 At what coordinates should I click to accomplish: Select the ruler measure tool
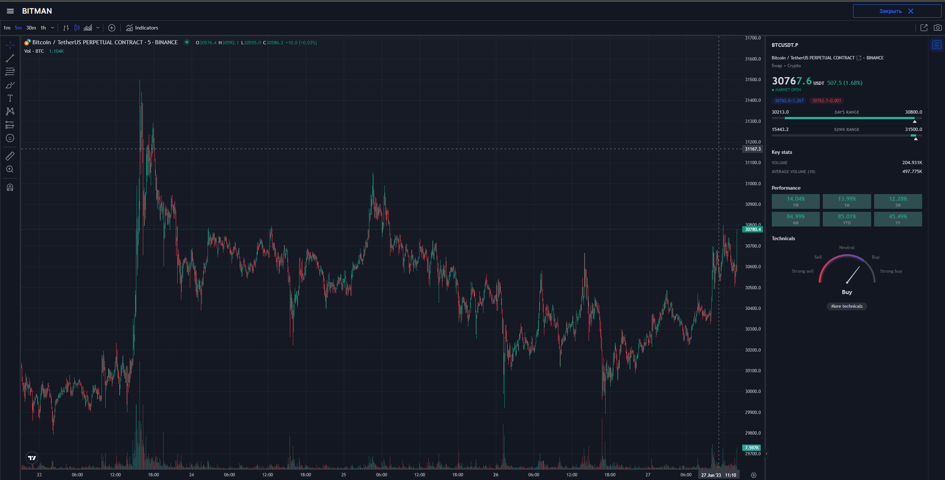pyautogui.click(x=10, y=156)
